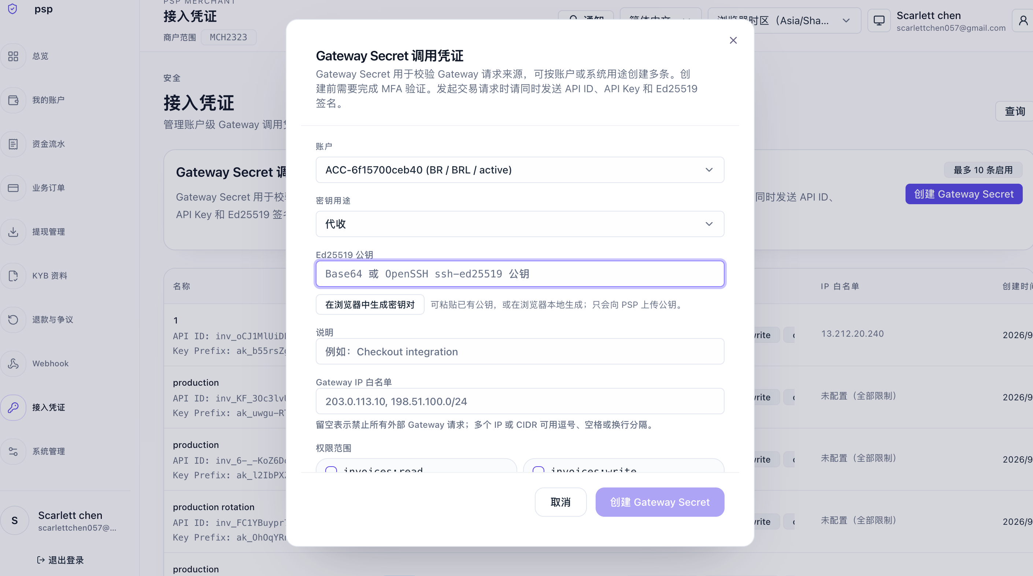This screenshot has width=1033, height=576.
Task: Open the browser timezone Asia/Shanghai dropdown
Action: tap(784, 20)
